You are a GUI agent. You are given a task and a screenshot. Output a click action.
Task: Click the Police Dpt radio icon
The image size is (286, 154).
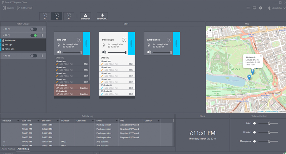point(104,45)
